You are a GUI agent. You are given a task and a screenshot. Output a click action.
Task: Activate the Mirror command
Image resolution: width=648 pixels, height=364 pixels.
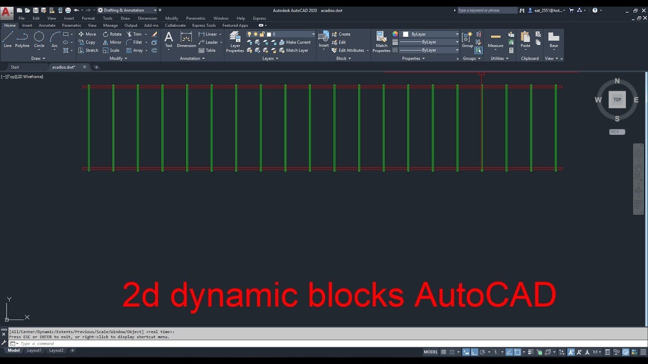112,42
